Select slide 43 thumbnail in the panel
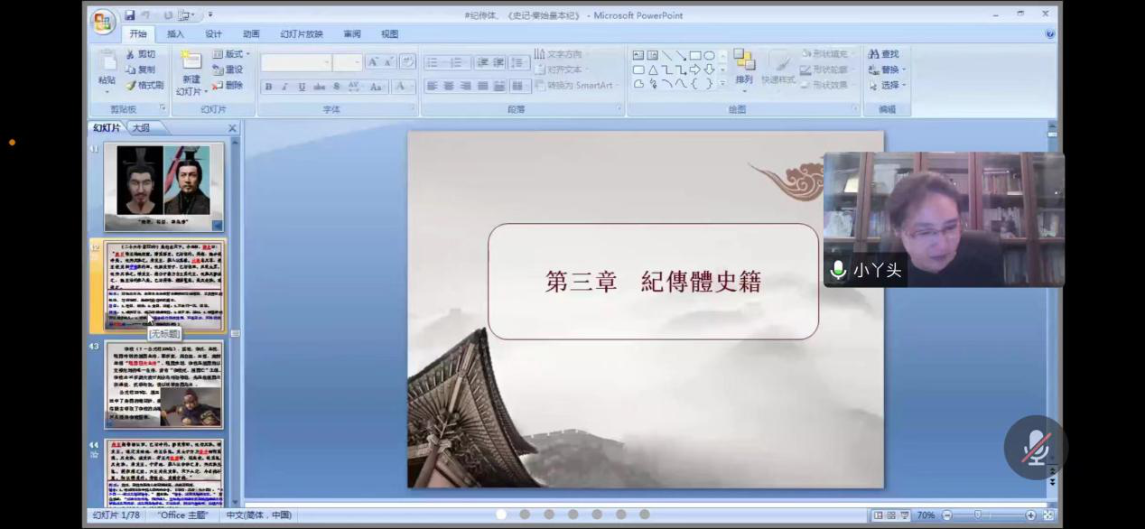Viewport: 1145px width, 529px height. [163, 384]
